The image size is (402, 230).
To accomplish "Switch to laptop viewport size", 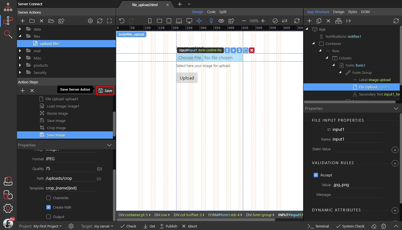I will coord(179,21).
